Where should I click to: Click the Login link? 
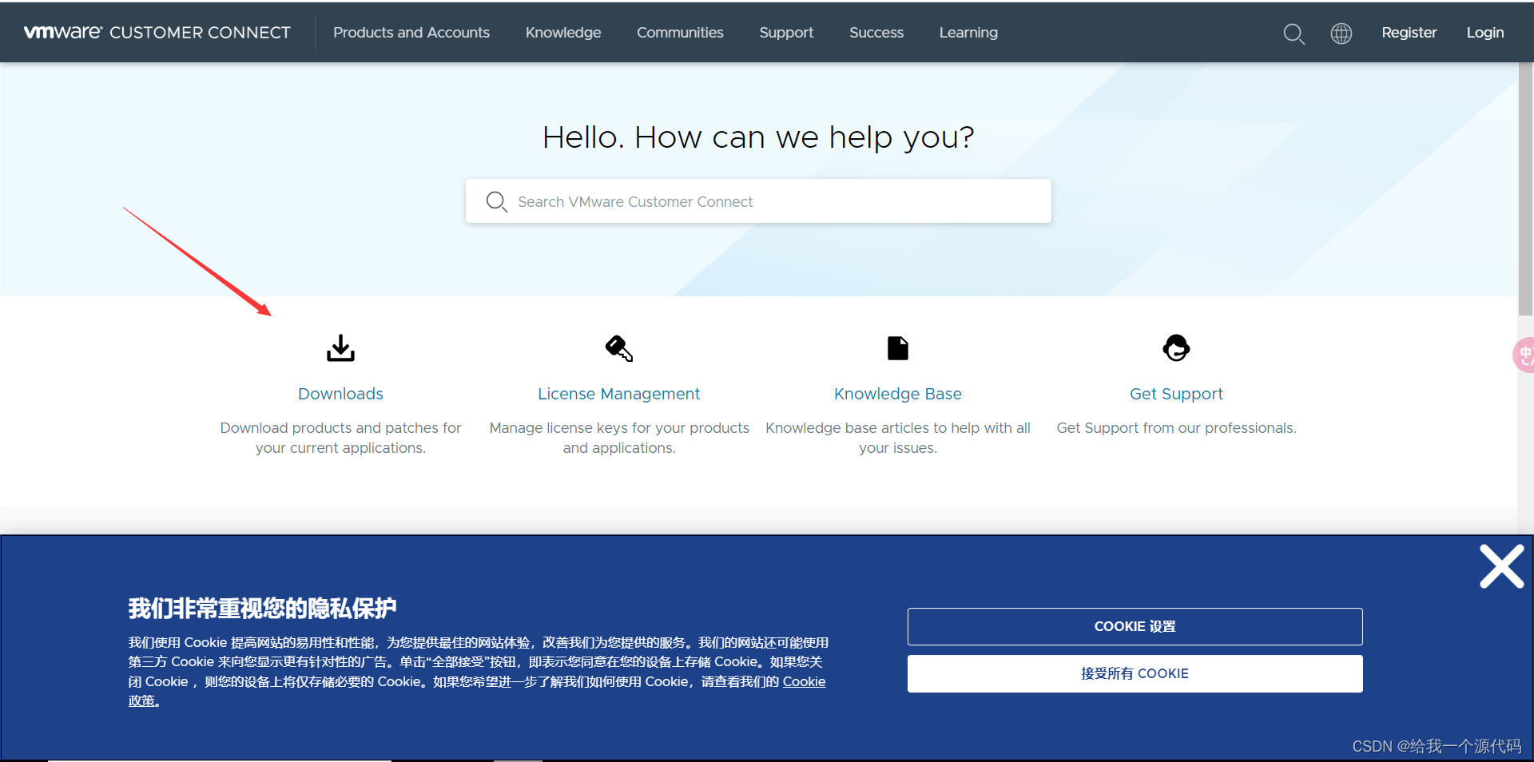[1485, 33]
